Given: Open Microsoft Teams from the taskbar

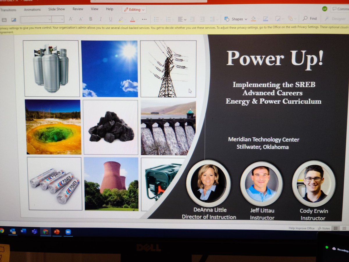Looking at the screenshot, I should 34,231.
